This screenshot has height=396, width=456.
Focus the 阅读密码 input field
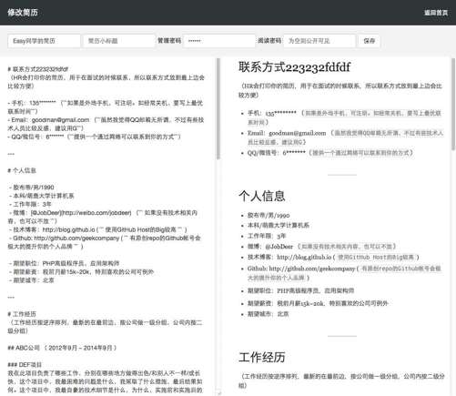(x=319, y=41)
